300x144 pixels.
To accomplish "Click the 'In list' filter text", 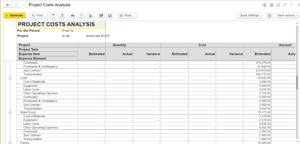I will tap(66, 36).
